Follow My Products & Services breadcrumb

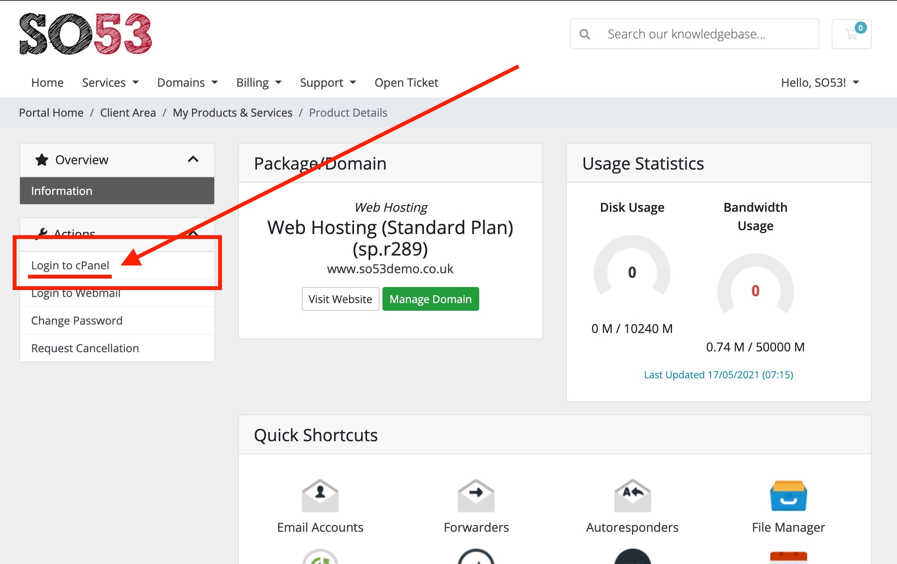point(232,112)
